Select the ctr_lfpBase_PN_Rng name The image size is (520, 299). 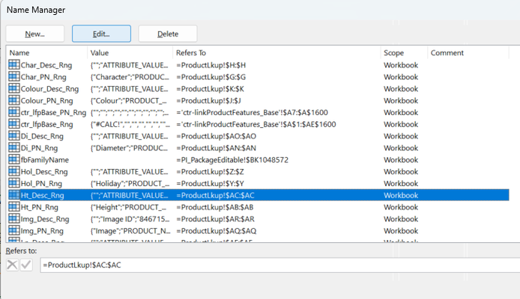click(x=53, y=113)
